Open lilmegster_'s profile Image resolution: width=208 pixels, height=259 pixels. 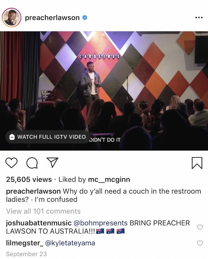(x=25, y=243)
